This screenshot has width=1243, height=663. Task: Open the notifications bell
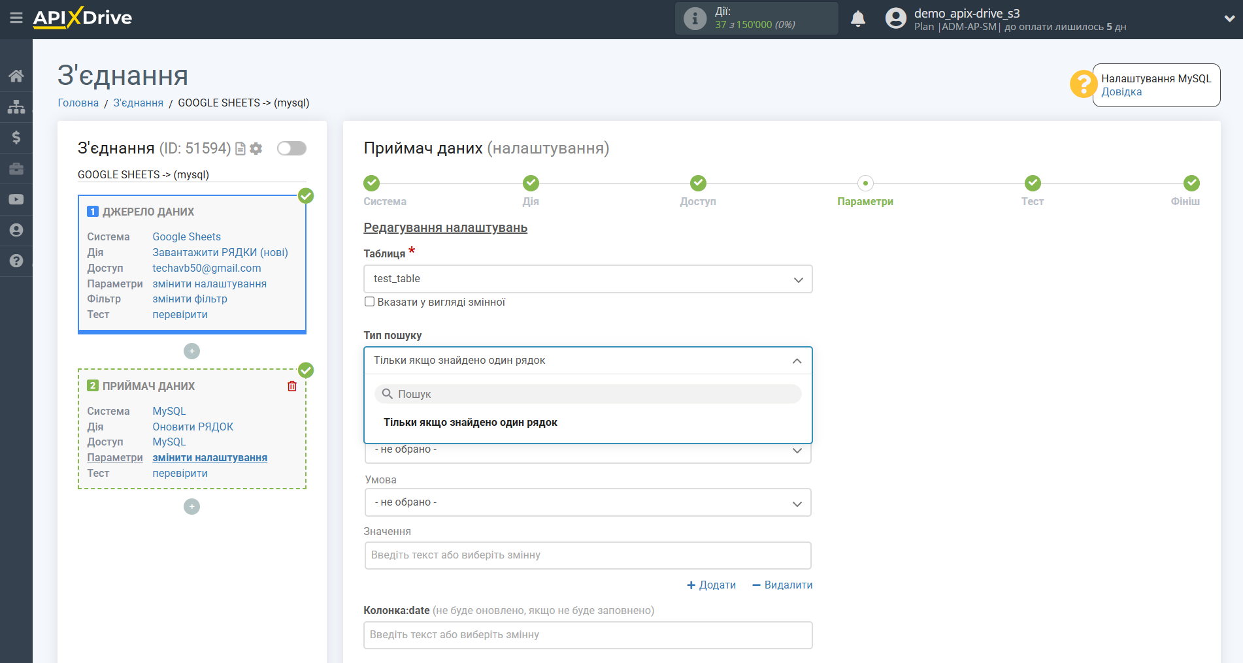tap(858, 19)
